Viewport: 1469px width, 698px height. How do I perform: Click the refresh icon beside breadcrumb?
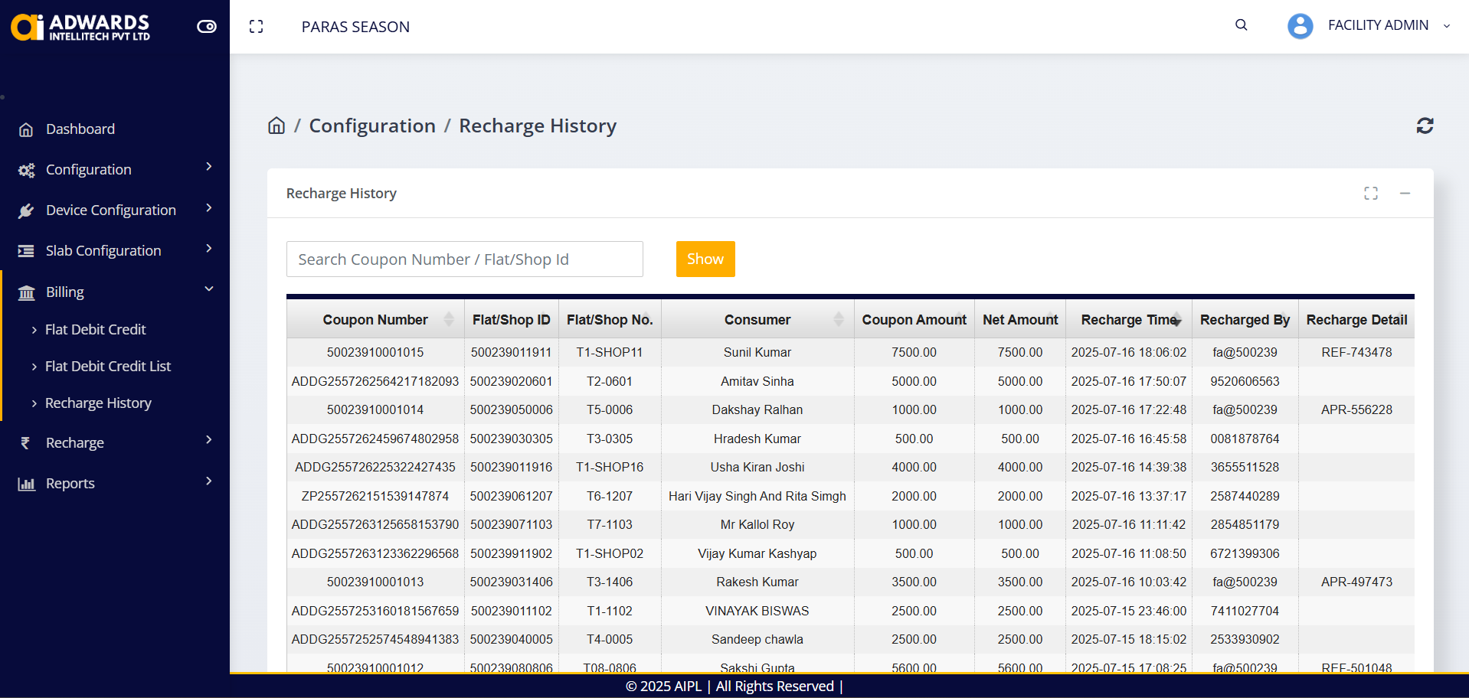point(1425,126)
